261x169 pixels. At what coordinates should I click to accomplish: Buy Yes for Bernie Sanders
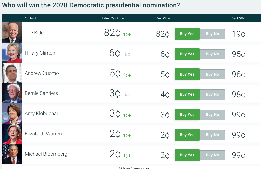[x=187, y=94]
